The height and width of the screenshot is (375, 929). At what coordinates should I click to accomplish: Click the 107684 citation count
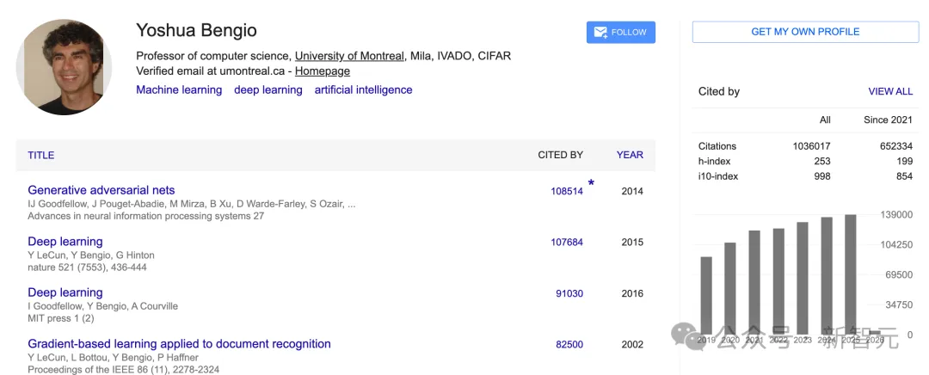[x=567, y=243]
